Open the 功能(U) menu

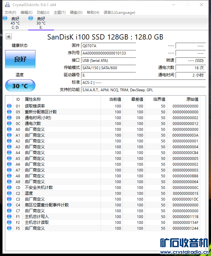point(43,13)
